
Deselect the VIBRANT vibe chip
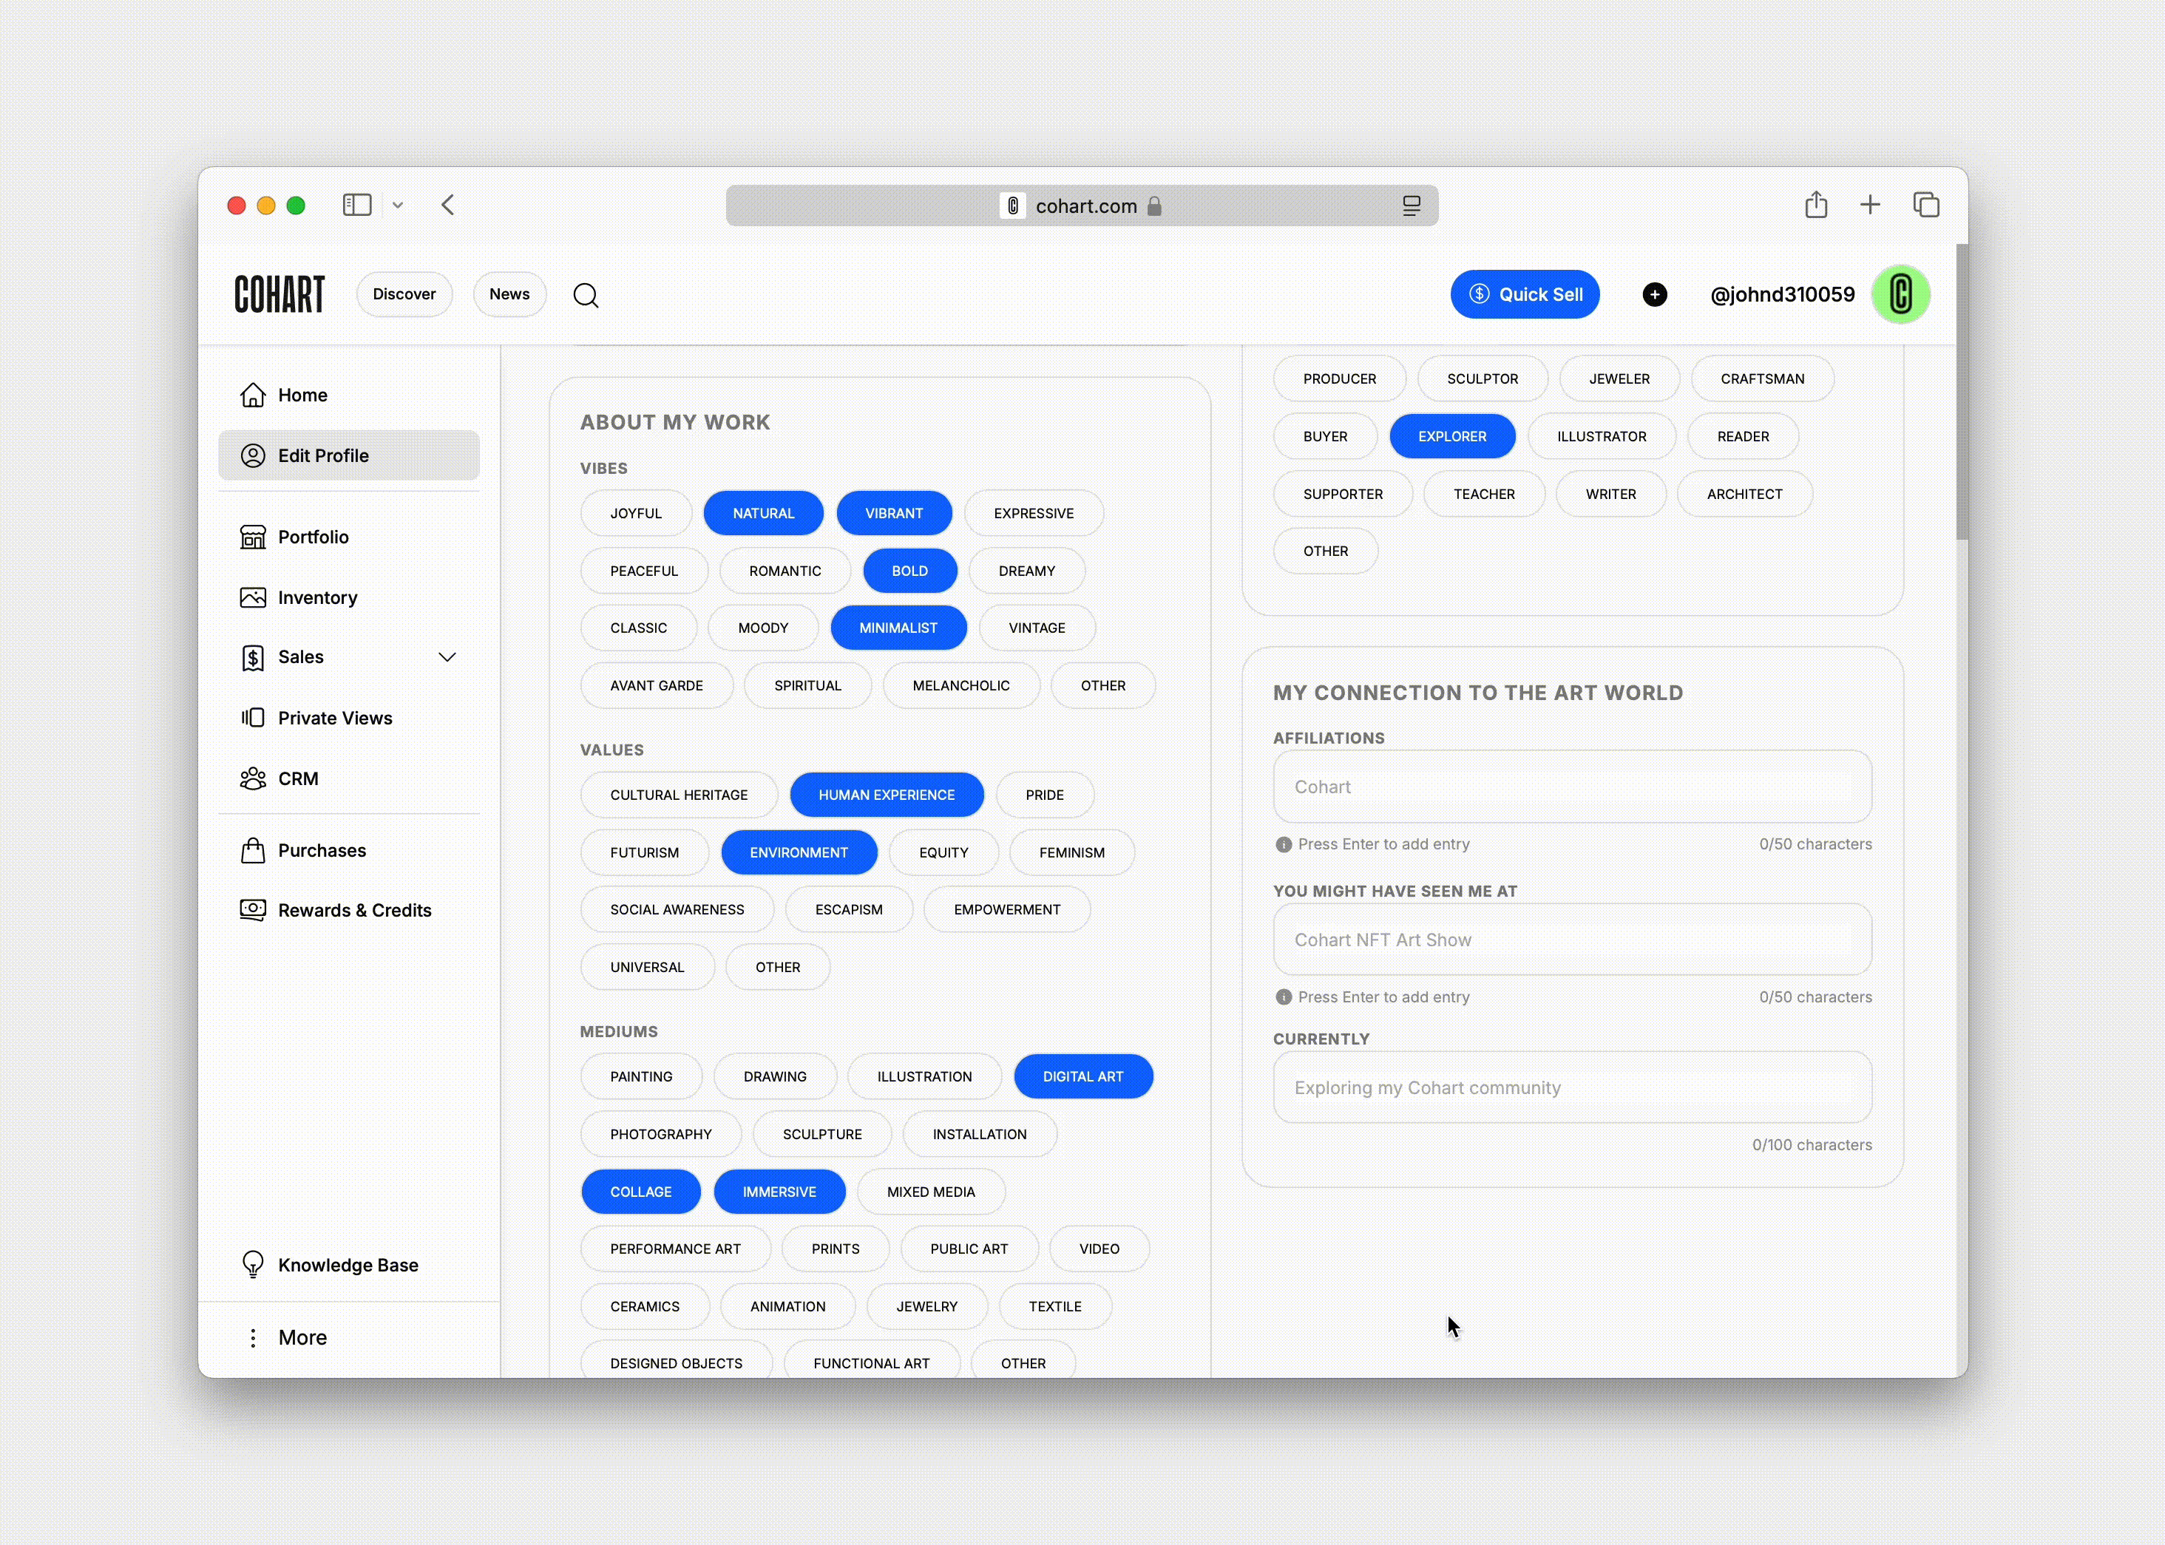click(x=894, y=514)
